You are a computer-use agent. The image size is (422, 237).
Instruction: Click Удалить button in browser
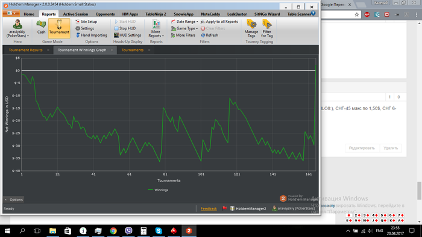[x=391, y=148]
